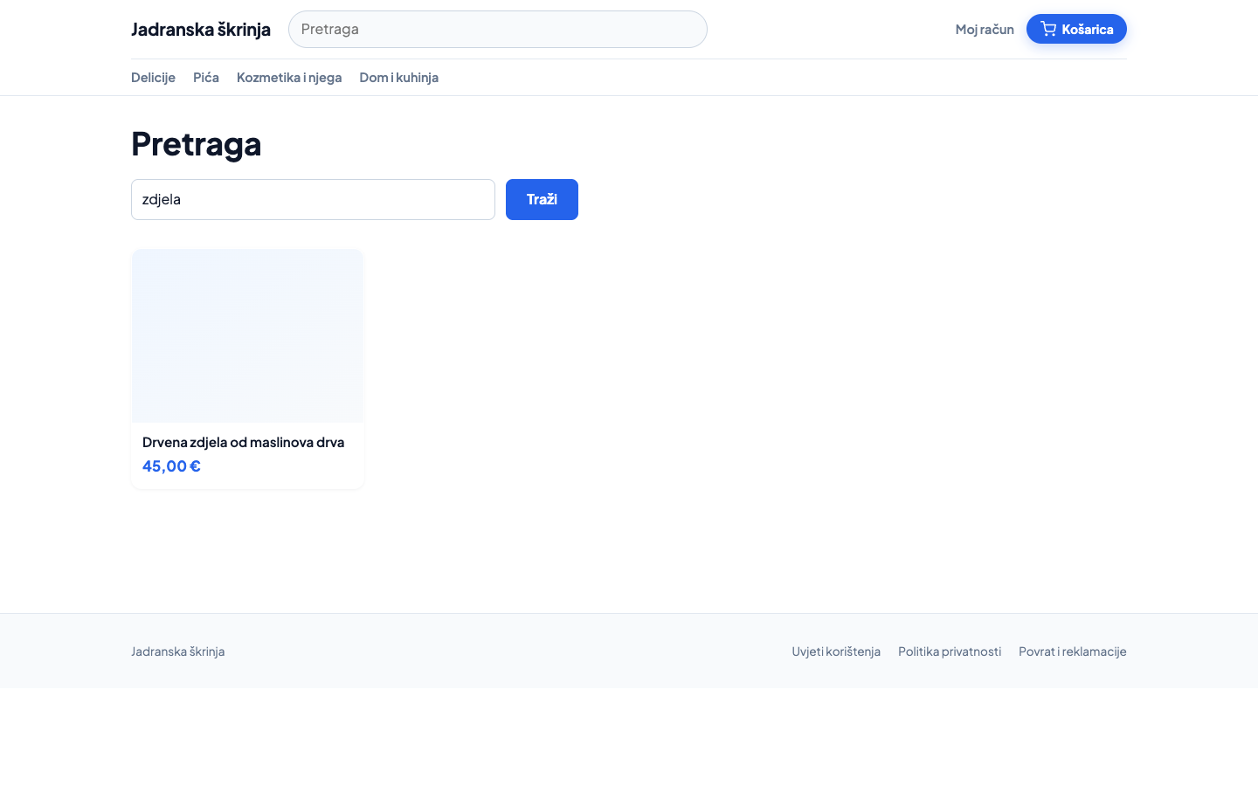Open Politika privatnosti footer link
The height and width of the screenshot is (786, 1258).
click(x=950, y=651)
